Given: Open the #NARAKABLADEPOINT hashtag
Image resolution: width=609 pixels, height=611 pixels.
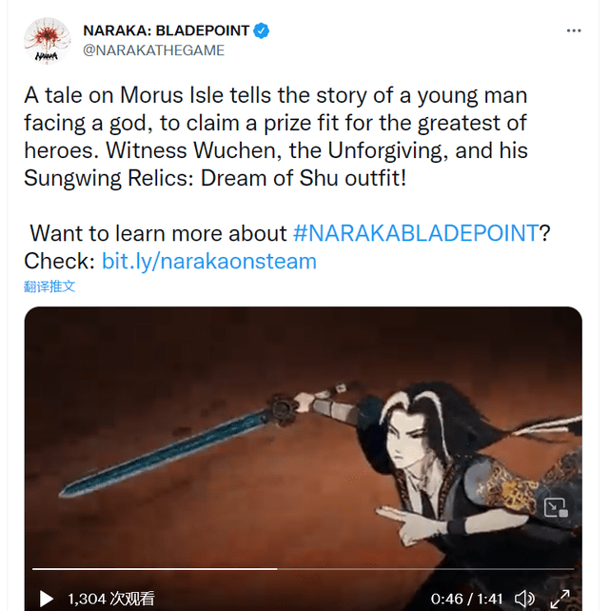Looking at the screenshot, I should [415, 233].
